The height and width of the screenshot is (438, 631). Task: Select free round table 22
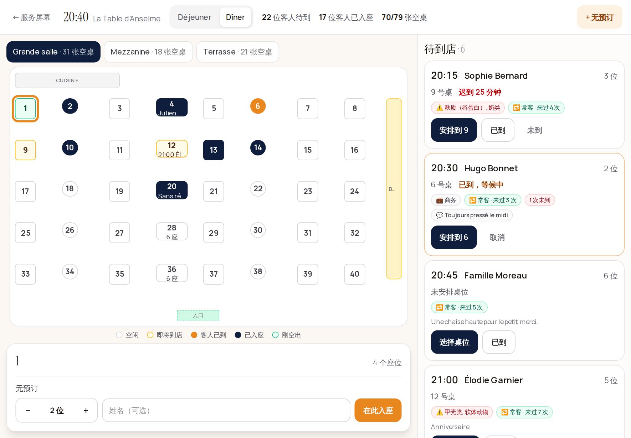coord(258,189)
